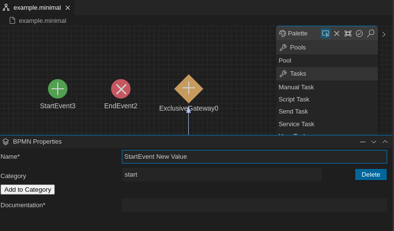Open the Palette search icon
394x231 pixels.
point(371,33)
